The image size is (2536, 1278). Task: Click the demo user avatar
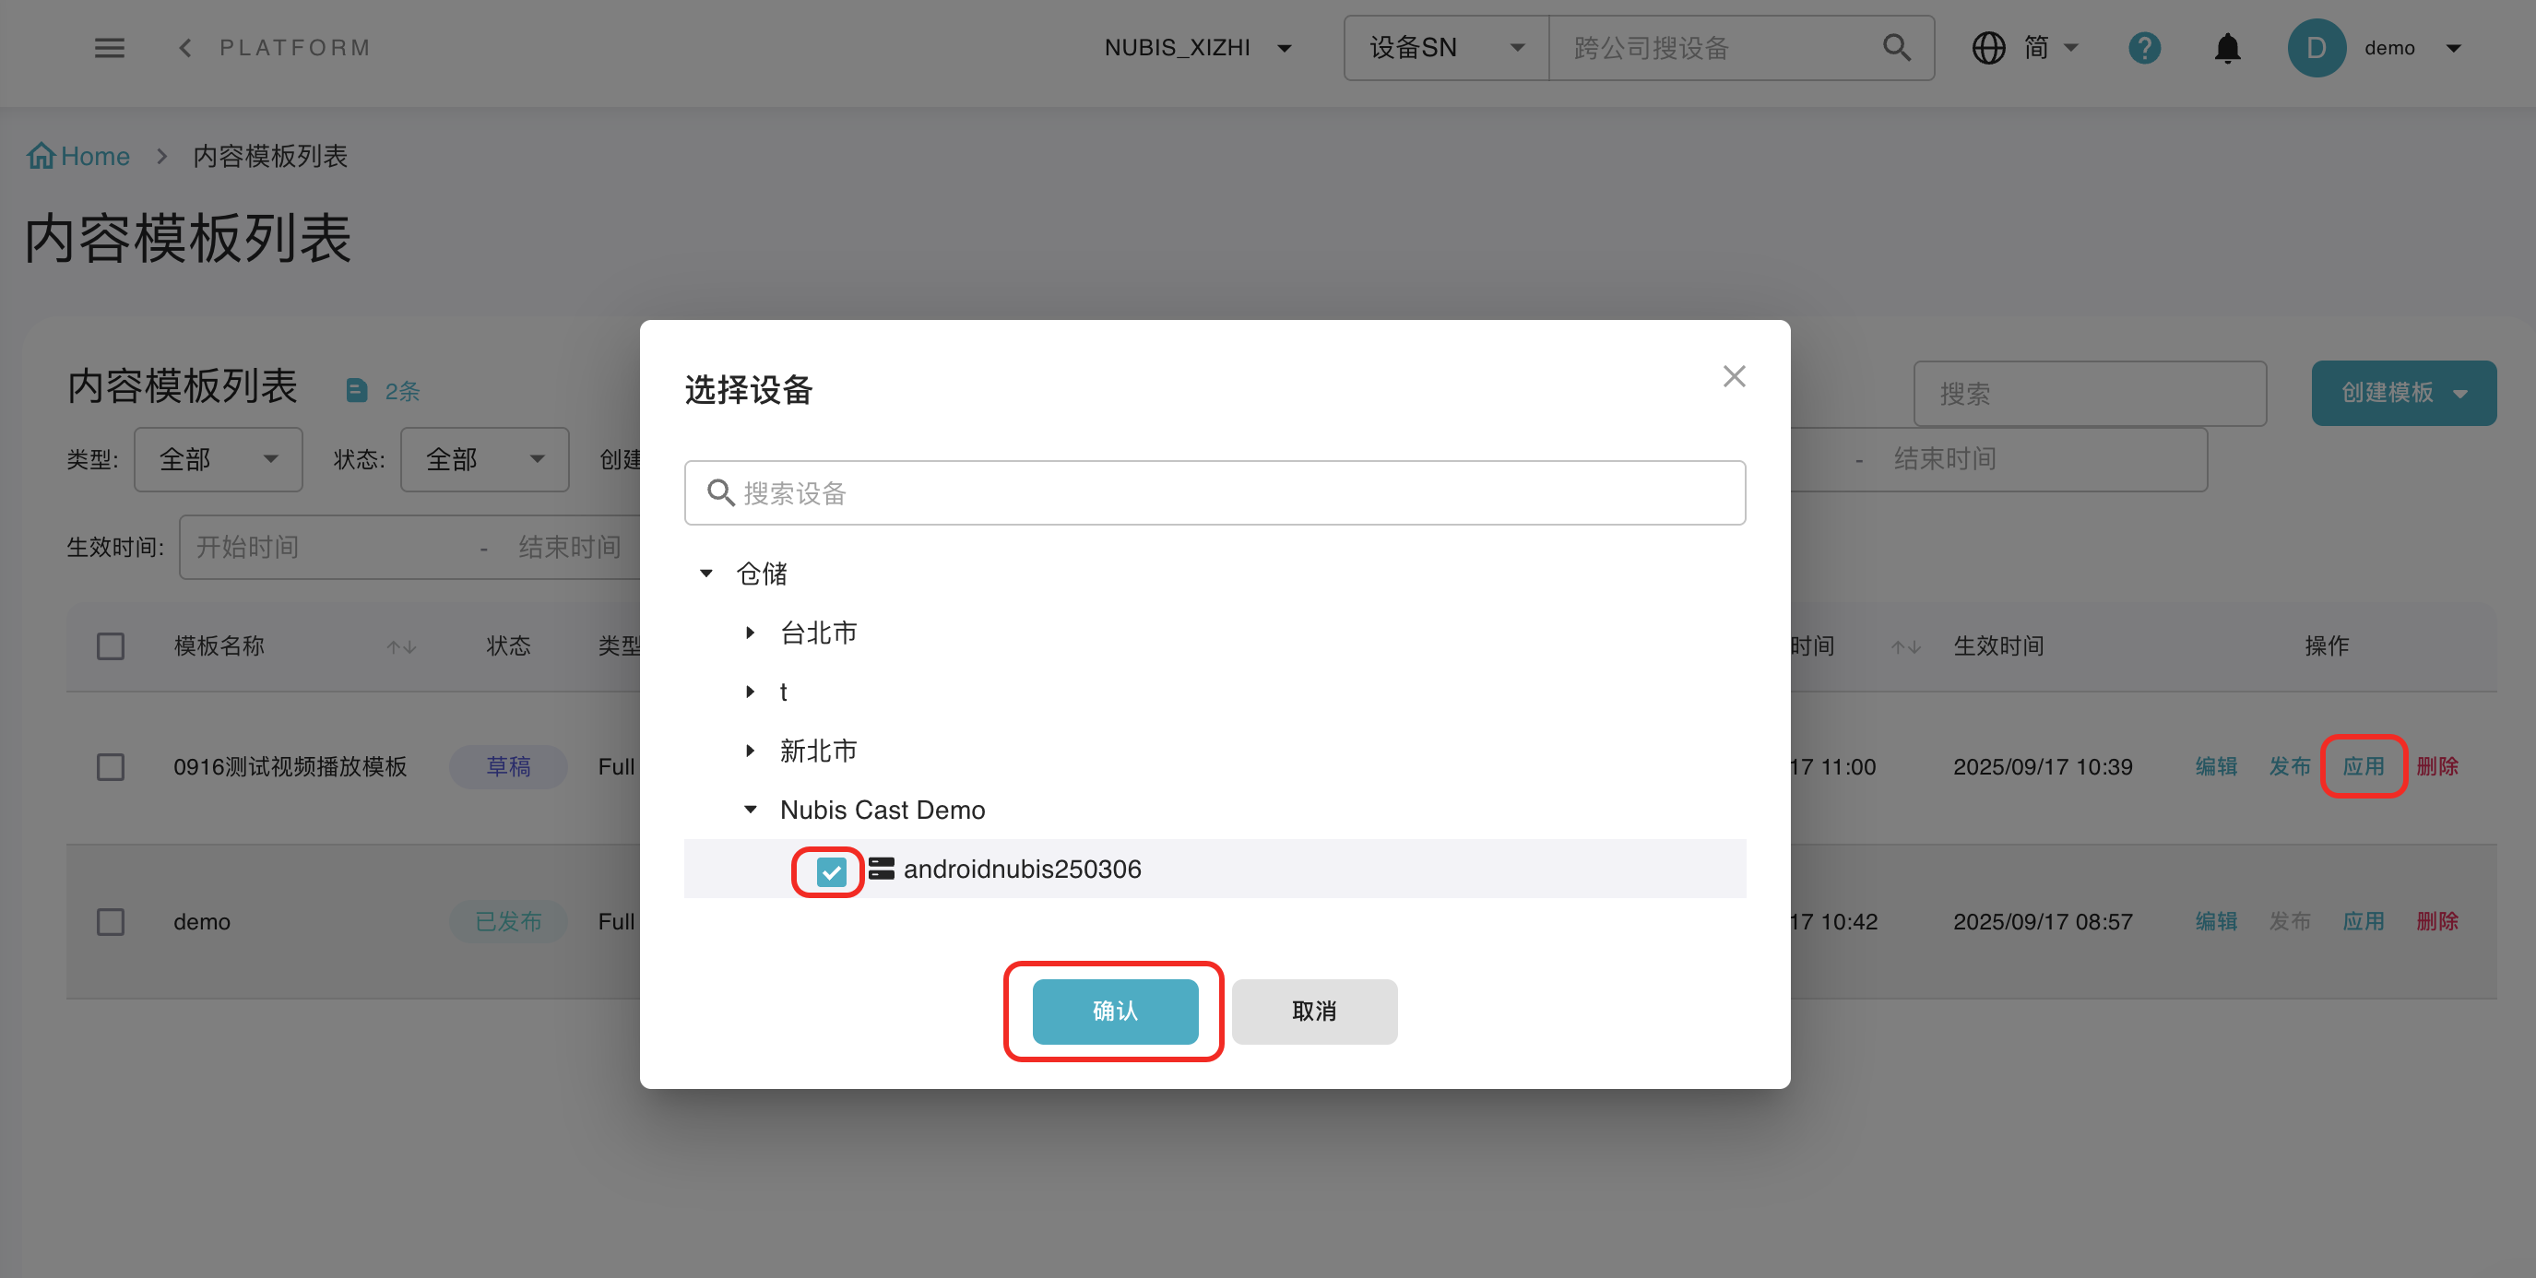pos(2316,47)
